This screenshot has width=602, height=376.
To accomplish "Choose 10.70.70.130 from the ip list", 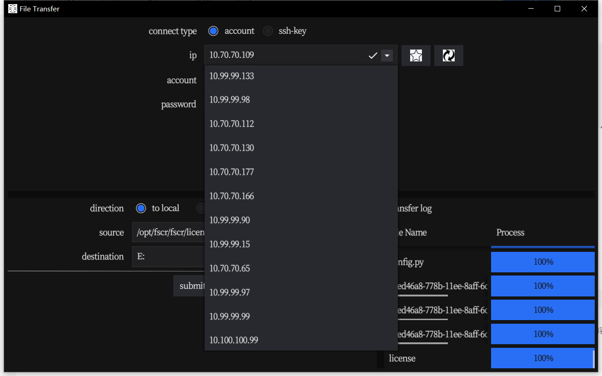I will 301,148.
